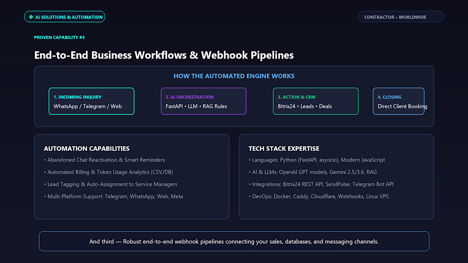
Task: Select the 'Proven Capability #3' label
Action: [59, 37]
